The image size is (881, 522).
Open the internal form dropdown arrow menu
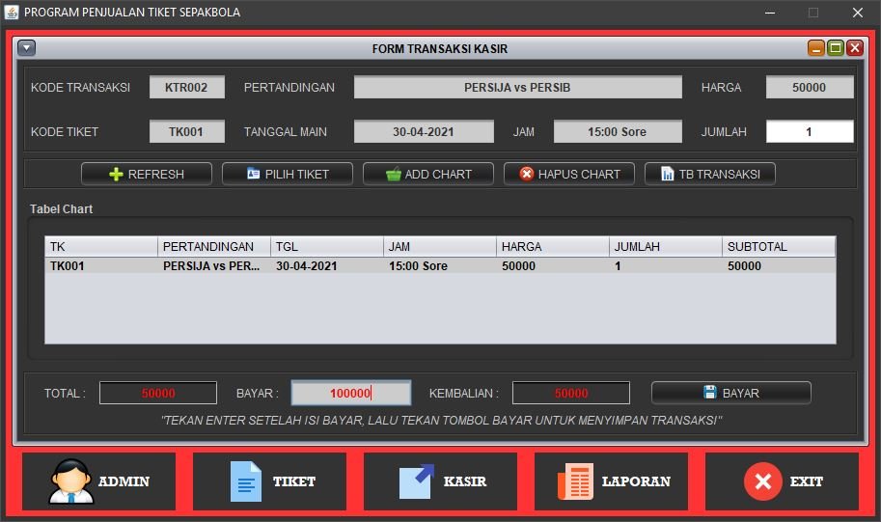point(26,48)
